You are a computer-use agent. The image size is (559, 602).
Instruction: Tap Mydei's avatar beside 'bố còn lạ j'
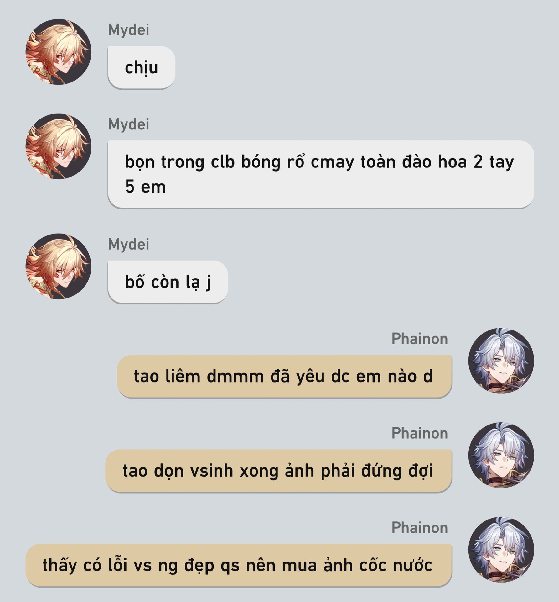point(58,267)
